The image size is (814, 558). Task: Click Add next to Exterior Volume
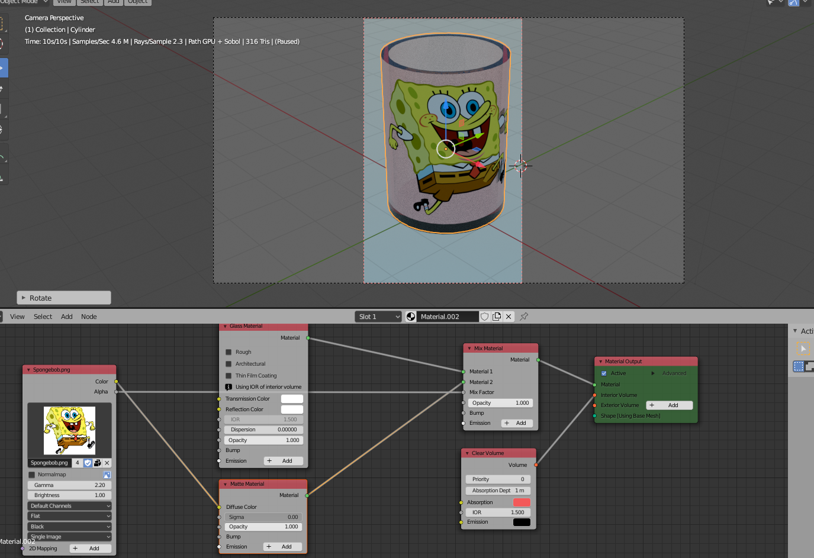tap(669, 405)
